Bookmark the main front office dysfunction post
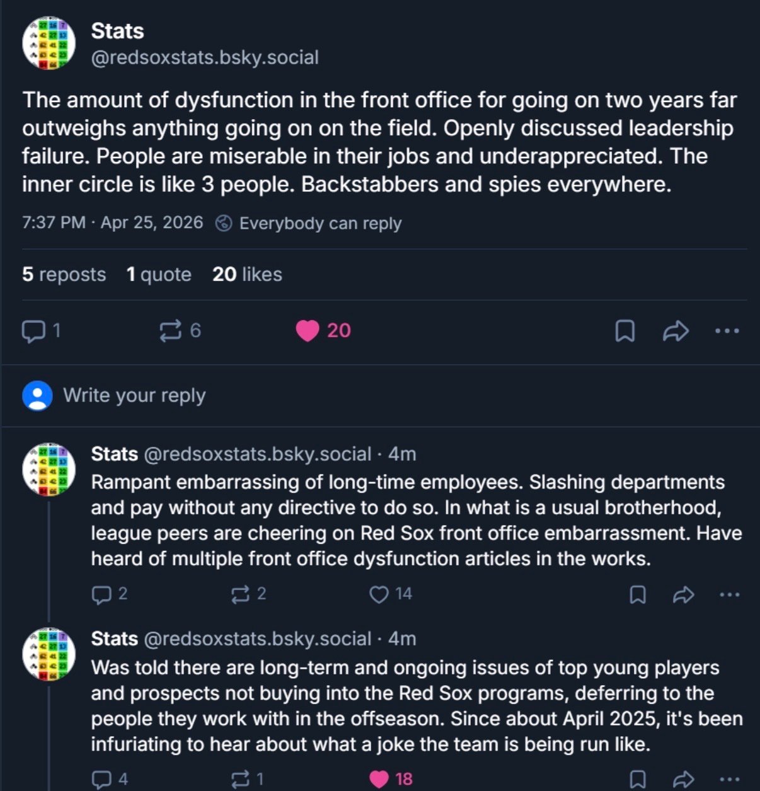This screenshot has width=760, height=791. tap(624, 331)
